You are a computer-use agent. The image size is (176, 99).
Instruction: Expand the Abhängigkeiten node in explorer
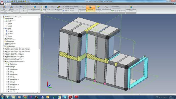[4, 45]
